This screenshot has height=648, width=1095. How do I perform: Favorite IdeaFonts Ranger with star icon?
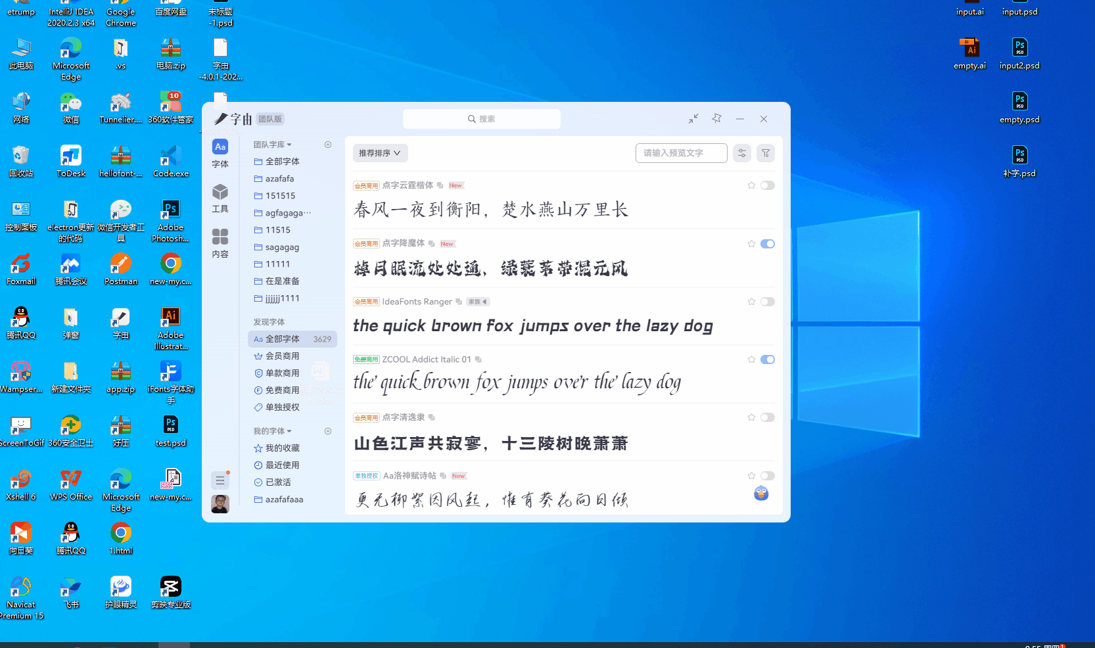pos(751,302)
